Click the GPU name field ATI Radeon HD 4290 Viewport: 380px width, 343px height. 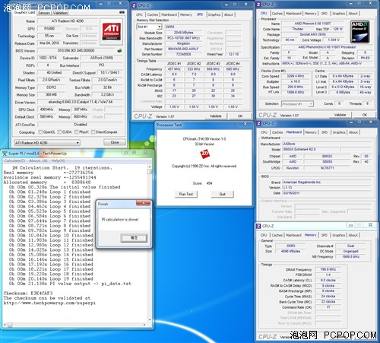pos(68,21)
